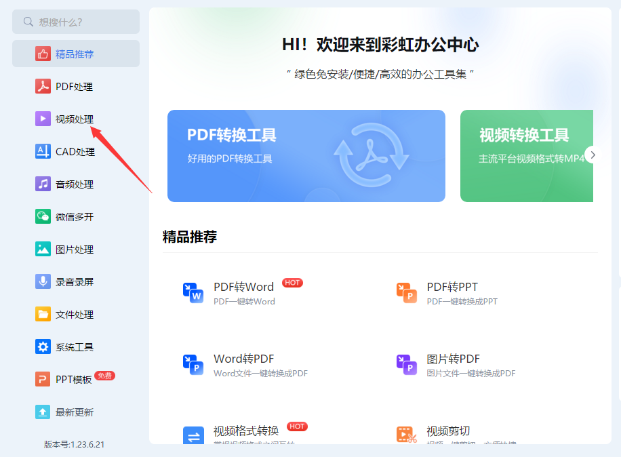Click the HOT badge next to PDF转Word
The width and height of the screenshot is (621, 457).
[x=292, y=283]
